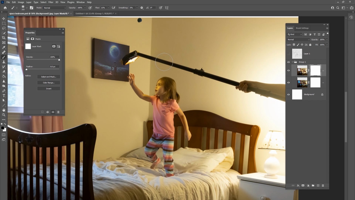The height and width of the screenshot is (200, 355).
Task: Open the Filter menu
Action: pyautogui.click(x=51, y=2)
